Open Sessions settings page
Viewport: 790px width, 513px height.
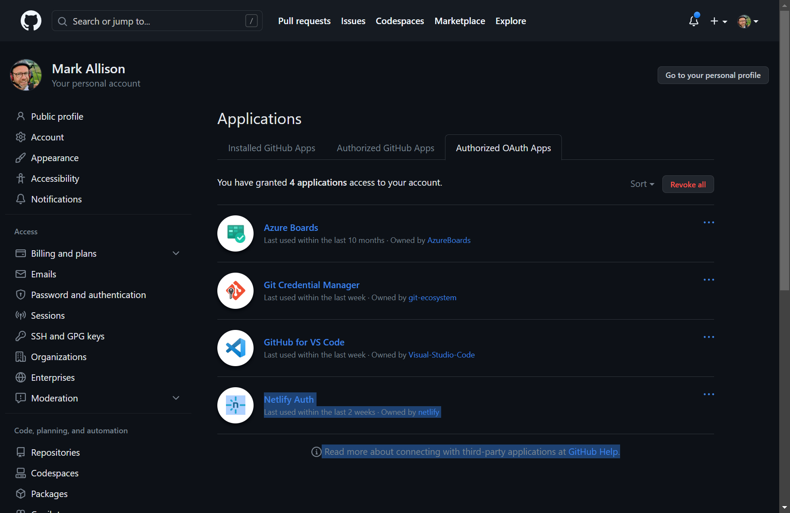(48, 315)
